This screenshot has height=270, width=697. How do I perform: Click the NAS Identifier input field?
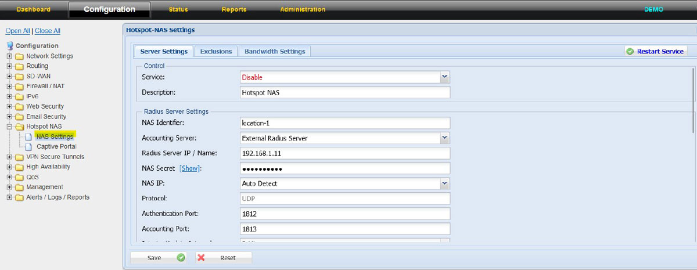[x=345, y=123]
